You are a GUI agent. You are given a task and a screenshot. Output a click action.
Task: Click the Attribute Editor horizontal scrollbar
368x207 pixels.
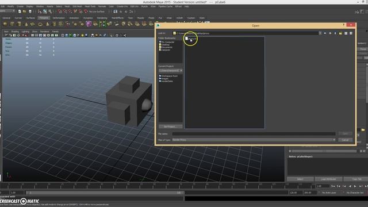pyautogui.click(x=324, y=151)
